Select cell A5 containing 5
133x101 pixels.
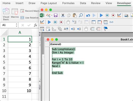[x=20, y=62]
